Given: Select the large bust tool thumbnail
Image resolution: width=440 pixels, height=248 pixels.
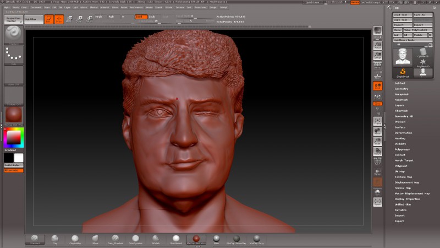Looking at the screenshot, I should [403, 57].
